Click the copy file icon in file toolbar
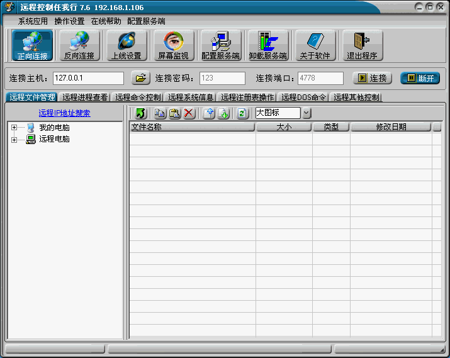 coord(160,113)
